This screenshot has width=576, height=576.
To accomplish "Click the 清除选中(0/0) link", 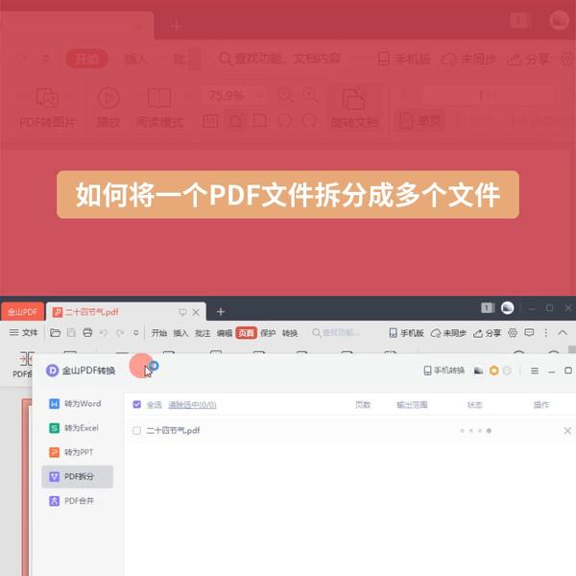I will click(x=192, y=405).
